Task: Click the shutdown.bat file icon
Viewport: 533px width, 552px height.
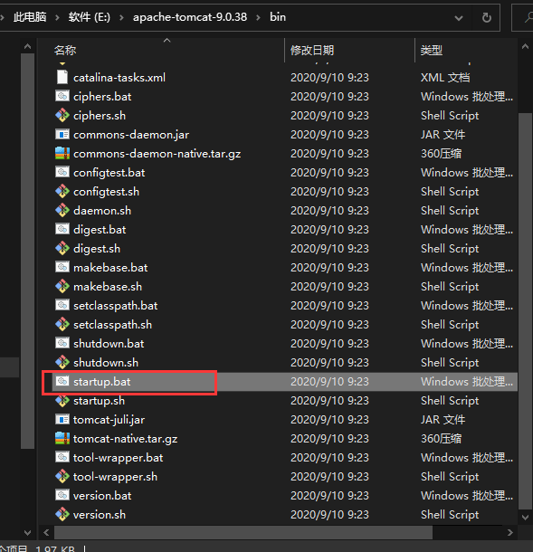Action: 62,343
